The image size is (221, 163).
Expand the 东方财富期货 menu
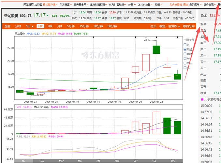coord(117,5)
